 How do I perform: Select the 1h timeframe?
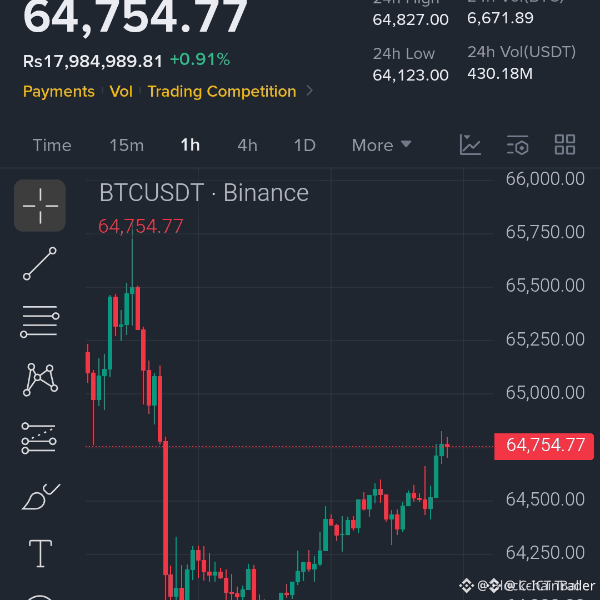190,145
